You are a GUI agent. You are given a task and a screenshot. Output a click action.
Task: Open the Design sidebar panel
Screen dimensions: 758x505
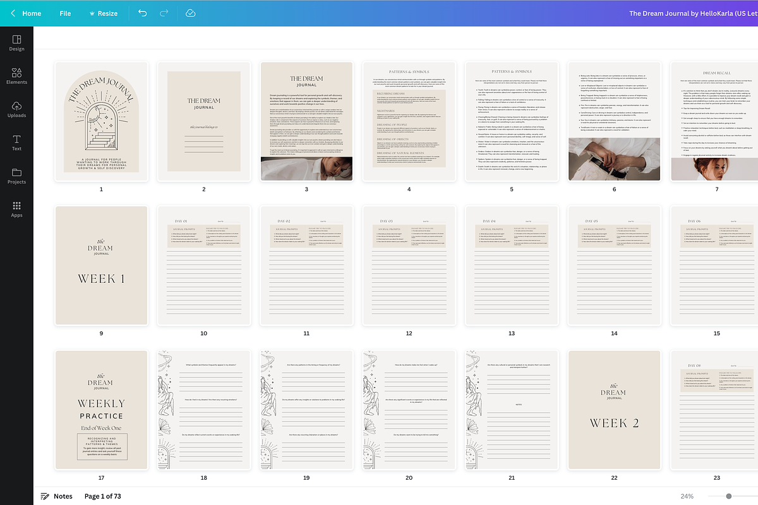[x=16, y=43]
